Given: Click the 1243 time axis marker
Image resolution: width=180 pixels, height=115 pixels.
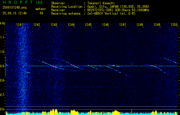Looking at the screenshot, I should pyautogui.click(x=54, y=25).
